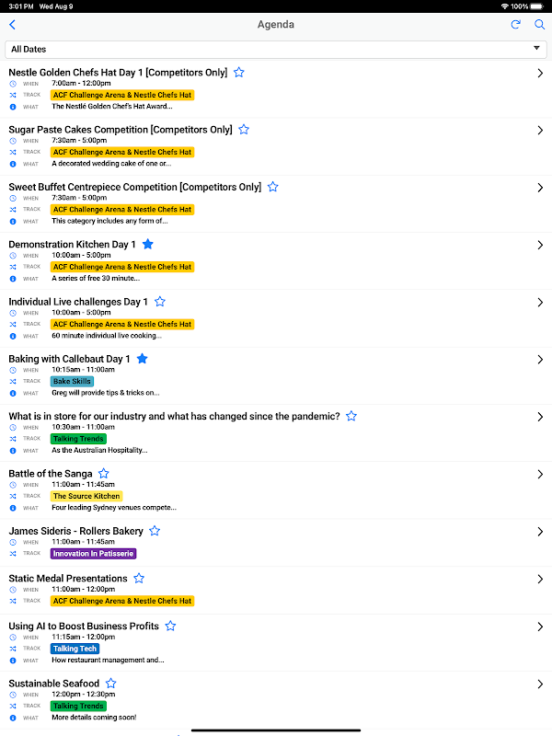Expand Sugar Paste Cakes Competition chevron
This screenshot has width=552, height=736.
pos(540,131)
